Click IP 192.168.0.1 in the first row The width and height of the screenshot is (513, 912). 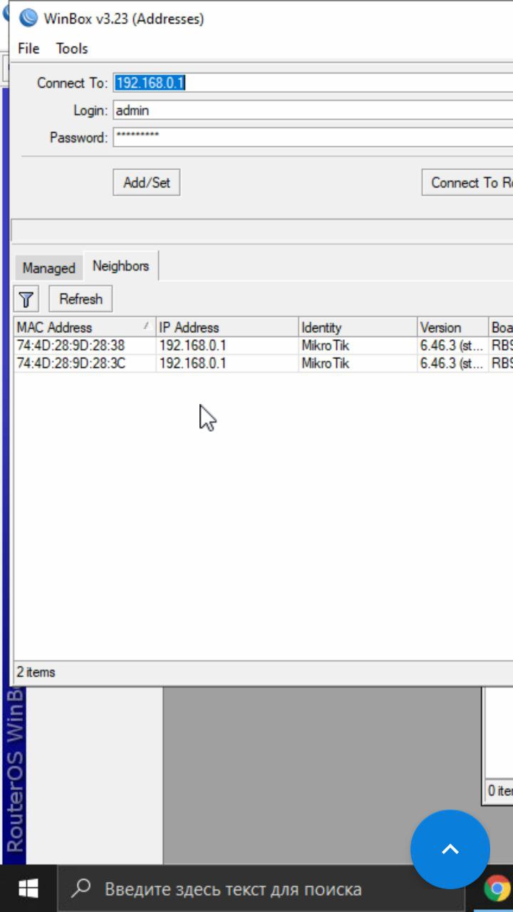point(192,346)
